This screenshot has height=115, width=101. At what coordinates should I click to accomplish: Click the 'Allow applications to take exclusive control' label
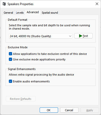[x=50, y=54]
